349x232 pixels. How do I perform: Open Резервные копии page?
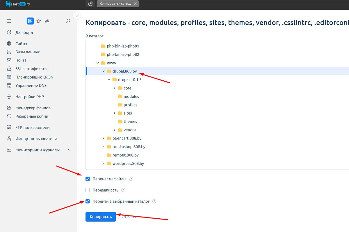(32, 116)
